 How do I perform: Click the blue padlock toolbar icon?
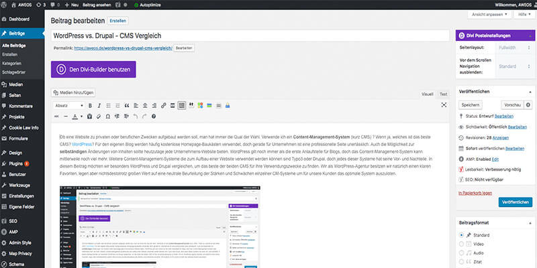pos(228,106)
